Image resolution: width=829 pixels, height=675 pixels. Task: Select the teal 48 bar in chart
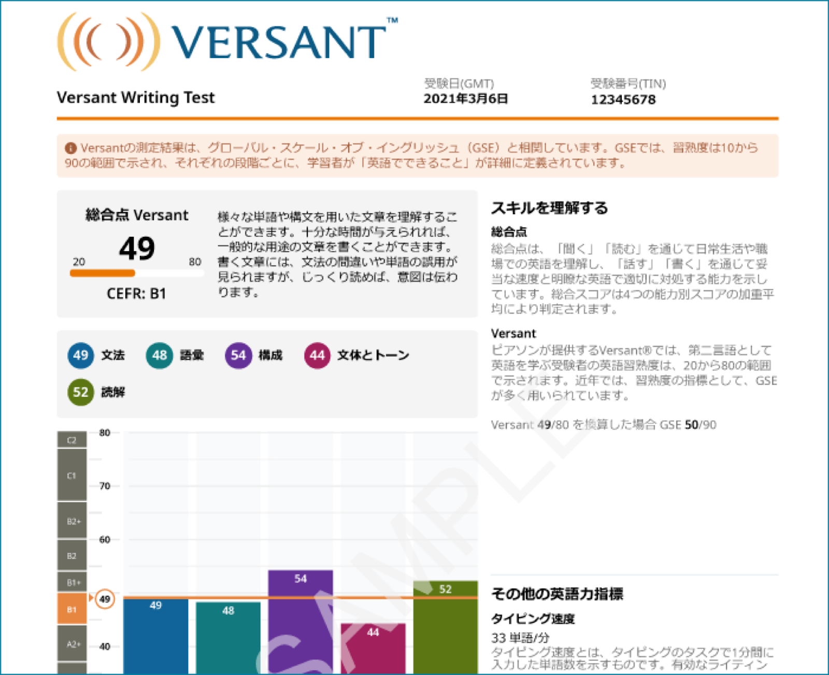(x=228, y=638)
